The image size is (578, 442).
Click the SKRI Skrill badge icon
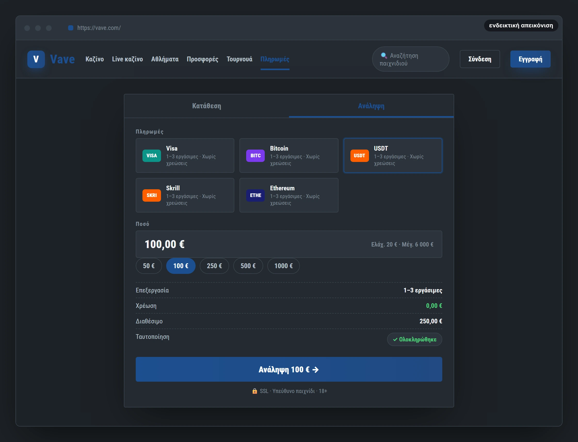coord(152,195)
